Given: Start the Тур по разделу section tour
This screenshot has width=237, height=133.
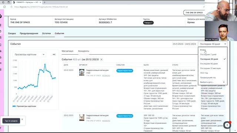Looking at the screenshot, I should tap(11, 121).
